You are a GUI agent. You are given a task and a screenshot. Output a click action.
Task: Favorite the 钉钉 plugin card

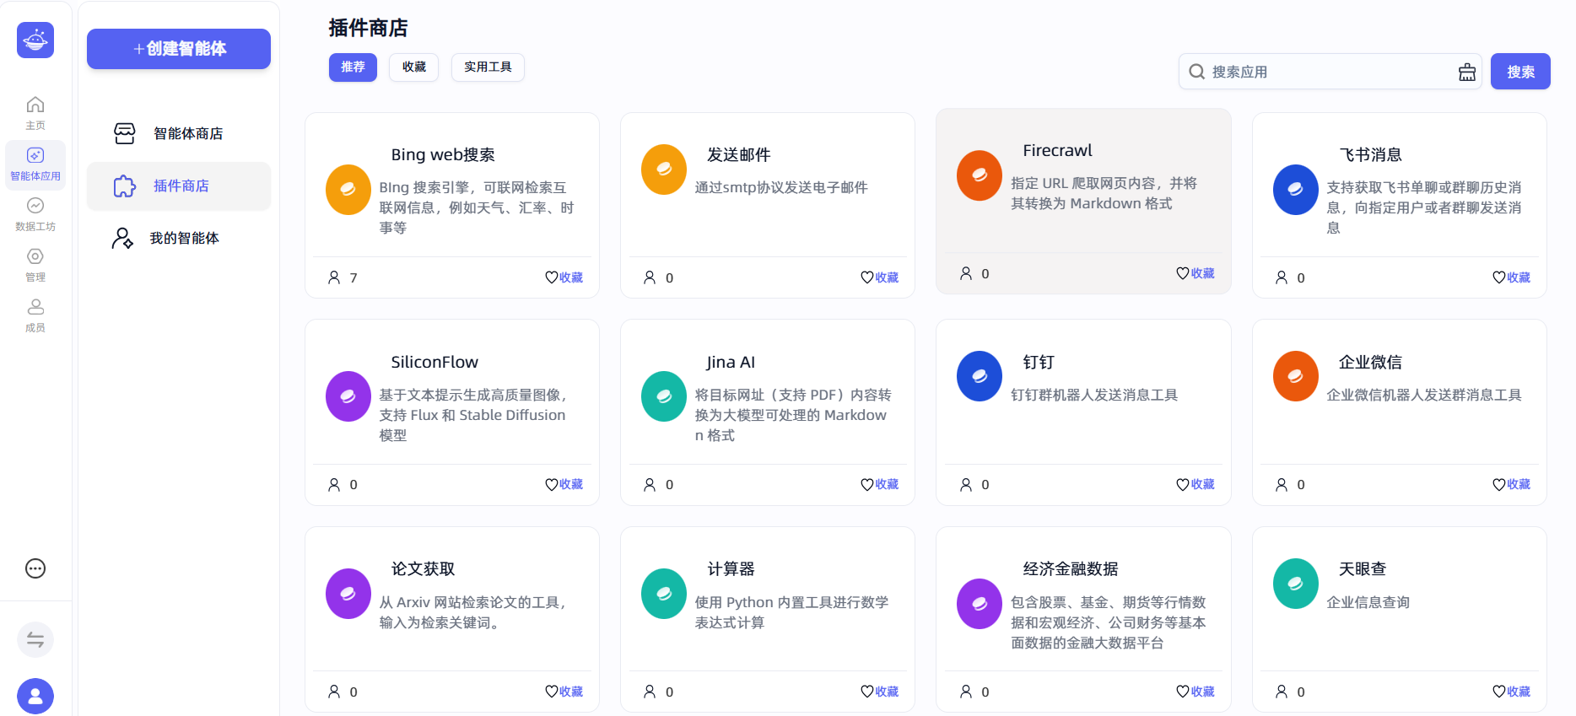point(1195,484)
